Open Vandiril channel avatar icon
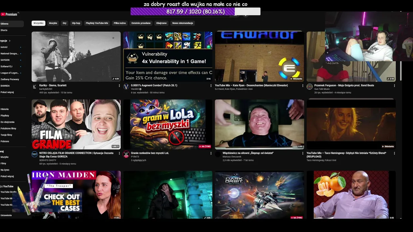This screenshot has width=413, height=232. click(126, 87)
